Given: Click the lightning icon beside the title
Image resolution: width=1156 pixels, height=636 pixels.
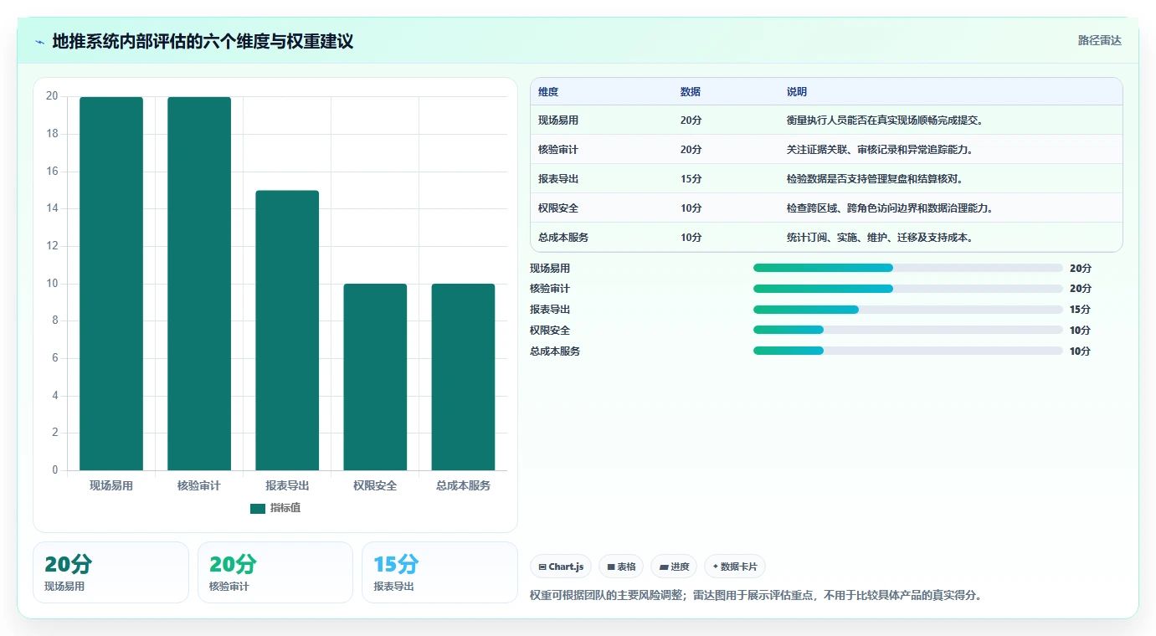Looking at the screenshot, I should pos(39,42).
